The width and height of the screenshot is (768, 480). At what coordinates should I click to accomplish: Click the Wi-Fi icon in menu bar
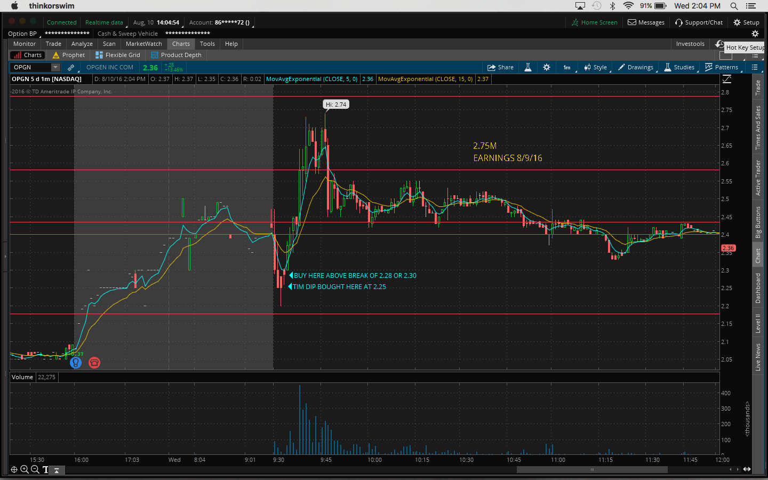pos(628,6)
